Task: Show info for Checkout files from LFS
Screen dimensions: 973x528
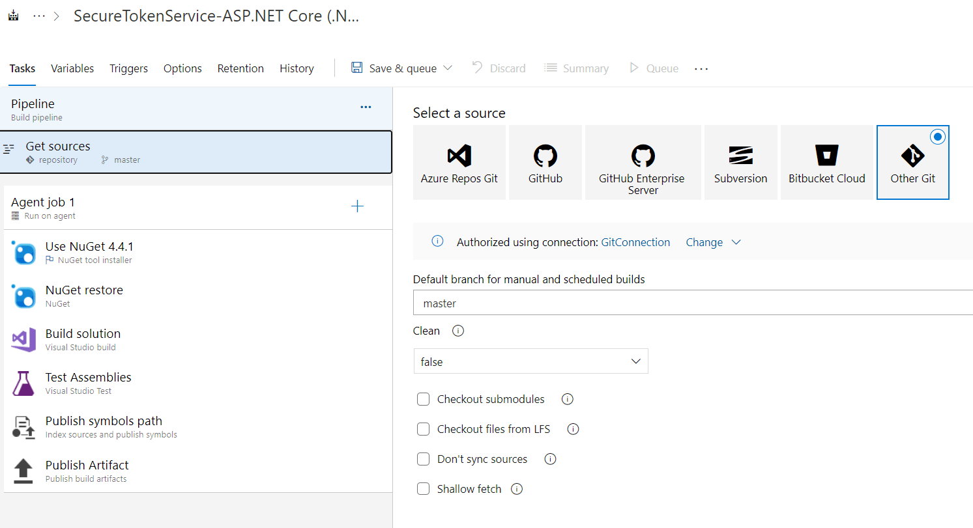Action: click(573, 429)
